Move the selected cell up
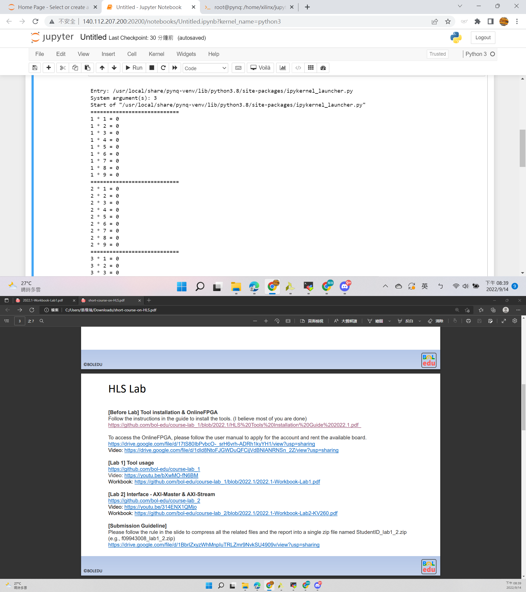526x592 pixels. click(102, 68)
